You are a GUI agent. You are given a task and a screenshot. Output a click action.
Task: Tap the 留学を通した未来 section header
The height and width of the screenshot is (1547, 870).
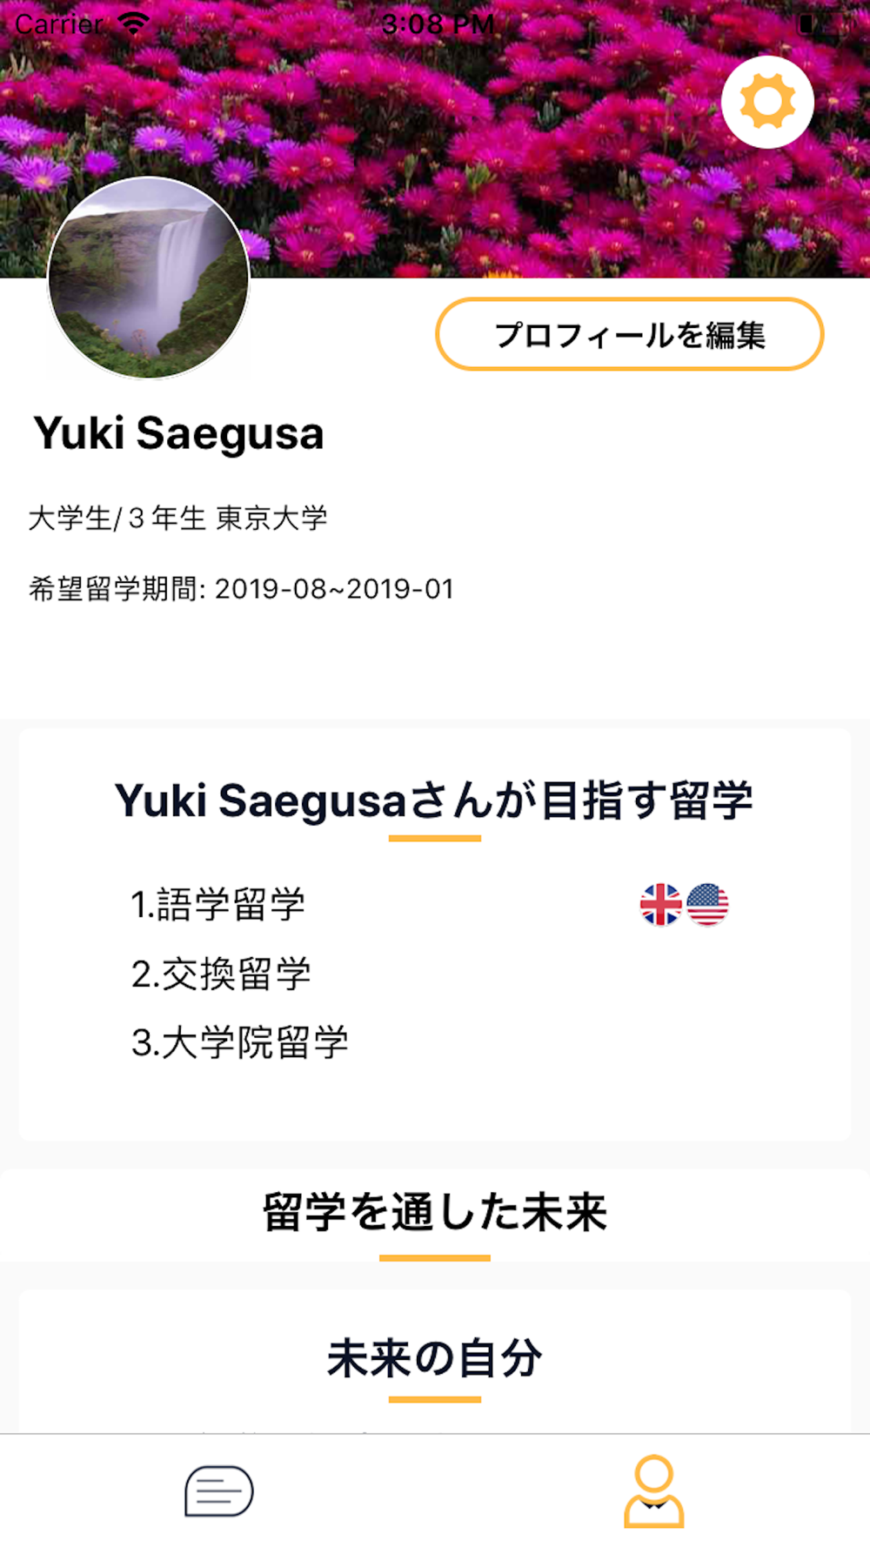(435, 1212)
